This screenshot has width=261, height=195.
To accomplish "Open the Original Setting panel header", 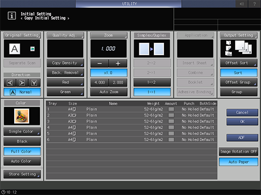I will 22,35.
